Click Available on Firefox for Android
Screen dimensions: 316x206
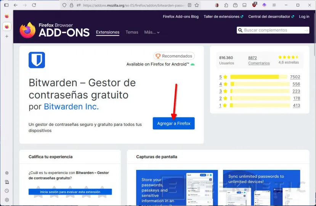(160, 64)
